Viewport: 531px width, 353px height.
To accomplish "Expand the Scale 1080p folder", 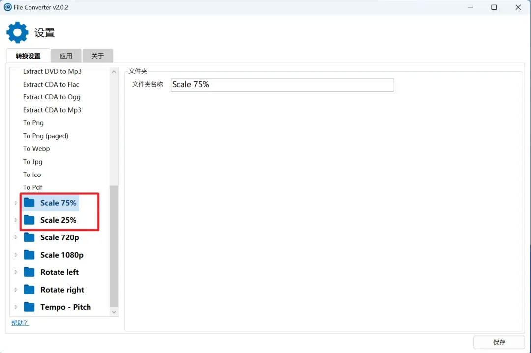I will coord(16,255).
